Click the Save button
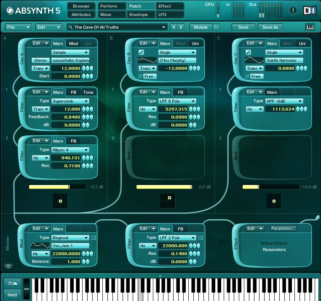Image resolution: width=321 pixels, height=301 pixels. 243,27
